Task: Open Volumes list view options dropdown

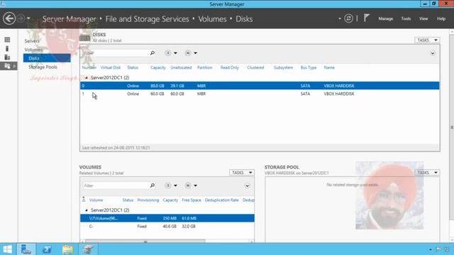Action: click(x=171, y=186)
